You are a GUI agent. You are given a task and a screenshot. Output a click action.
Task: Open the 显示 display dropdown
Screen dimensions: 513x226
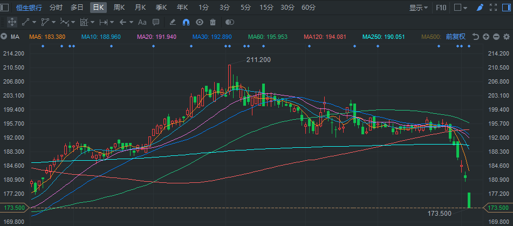(x=419, y=8)
